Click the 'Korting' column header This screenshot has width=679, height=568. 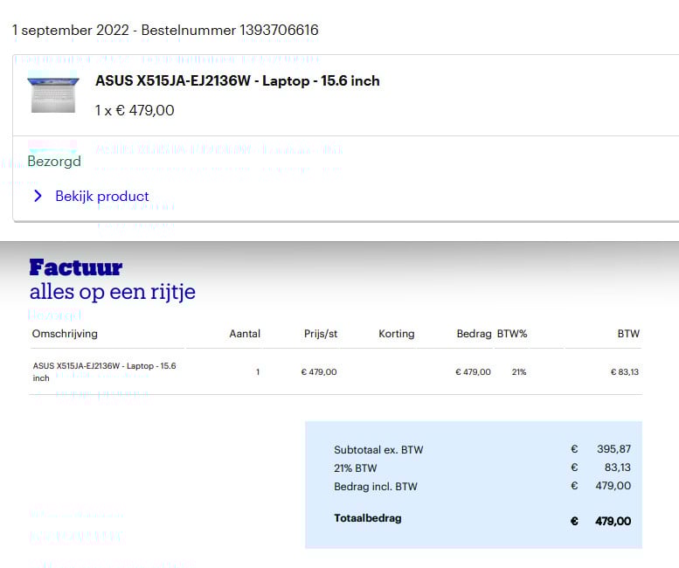397,334
